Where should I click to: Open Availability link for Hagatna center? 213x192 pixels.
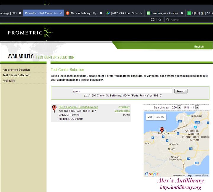pos(124,107)
